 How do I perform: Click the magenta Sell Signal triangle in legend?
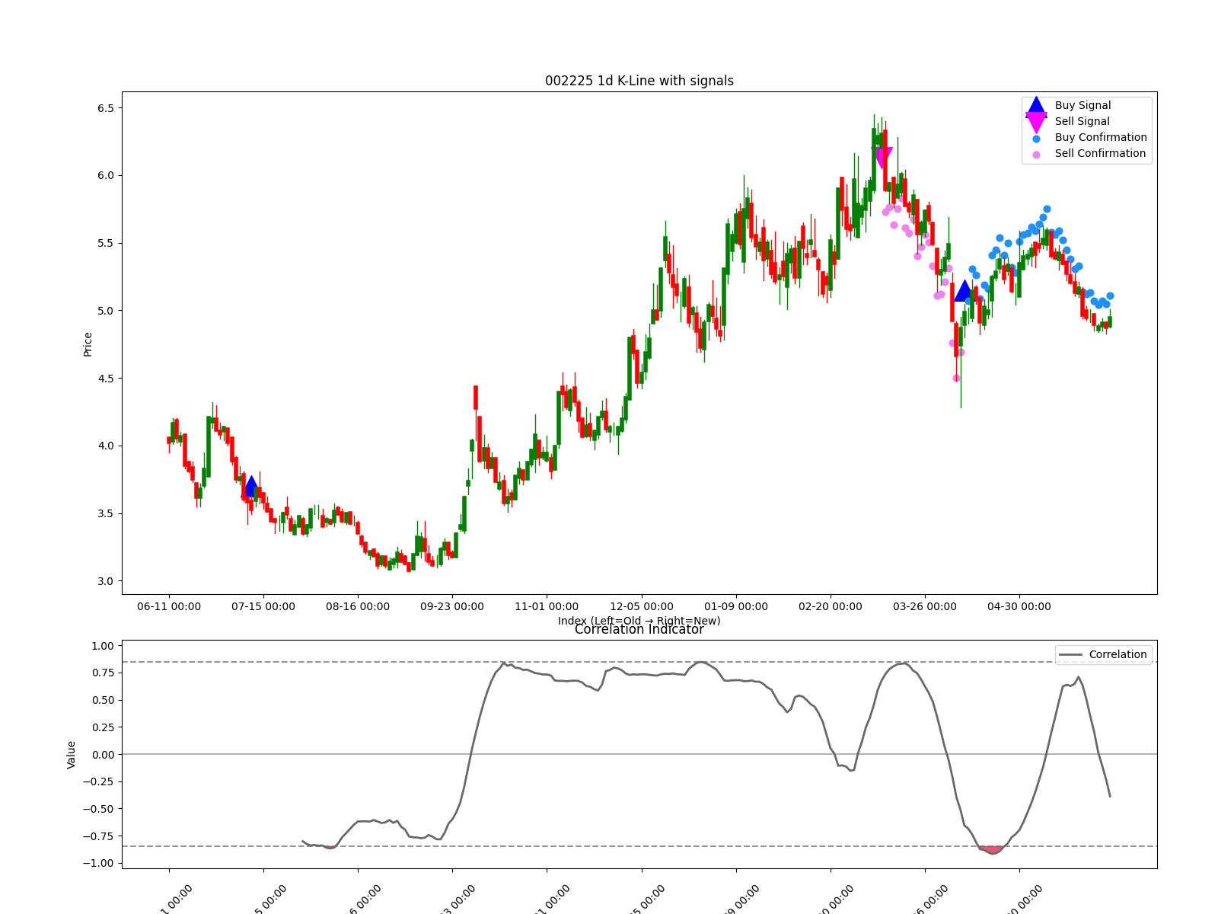(x=1036, y=123)
